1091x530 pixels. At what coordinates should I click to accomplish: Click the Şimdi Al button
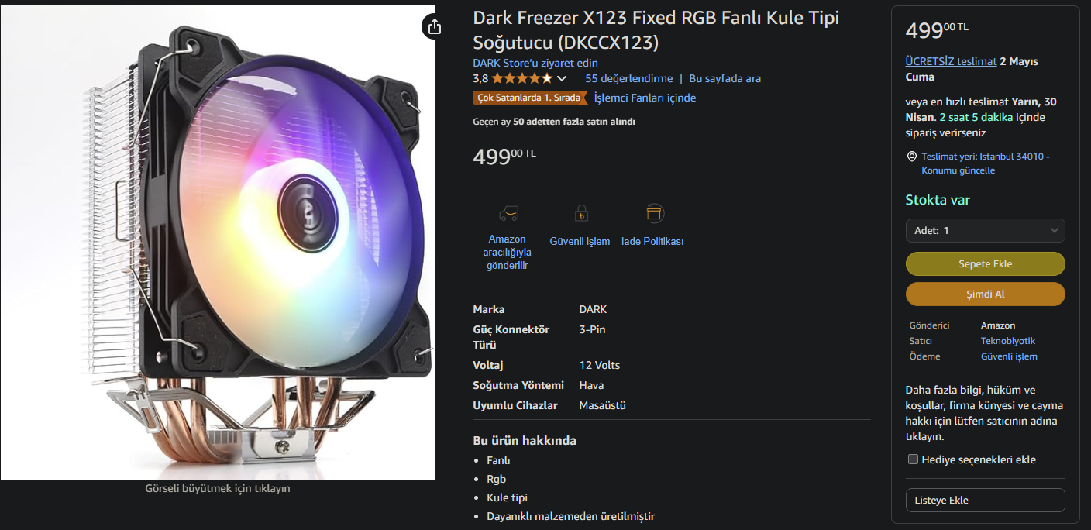[x=986, y=294]
